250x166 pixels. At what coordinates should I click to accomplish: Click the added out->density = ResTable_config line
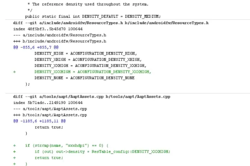tap(102, 152)
